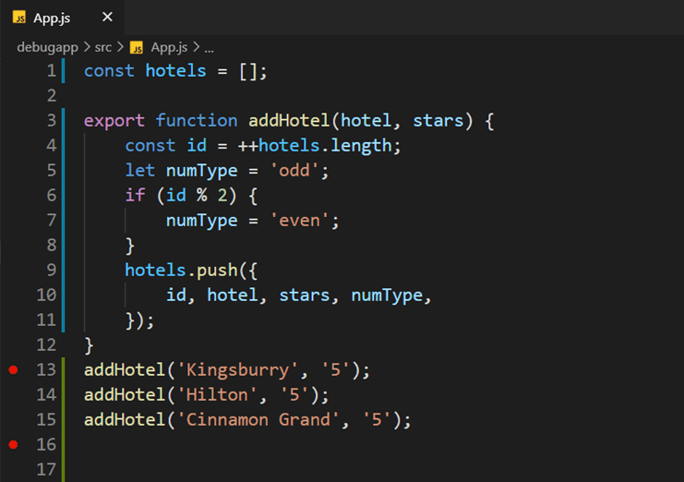Open debugapp in the breadcrumb
The height and width of the screenshot is (482, 684).
(x=48, y=47)
